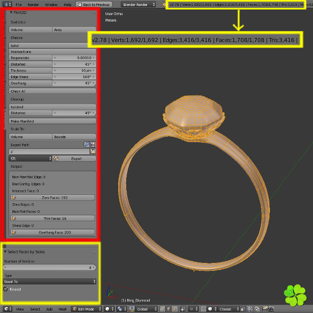The height and width of the screenshot is (313, 313).
Task: Open snap element dropdown
Action: click(x=212, y=309)
